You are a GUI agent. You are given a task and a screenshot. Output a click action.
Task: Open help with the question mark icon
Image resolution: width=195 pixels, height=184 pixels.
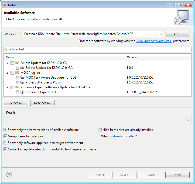9,175
